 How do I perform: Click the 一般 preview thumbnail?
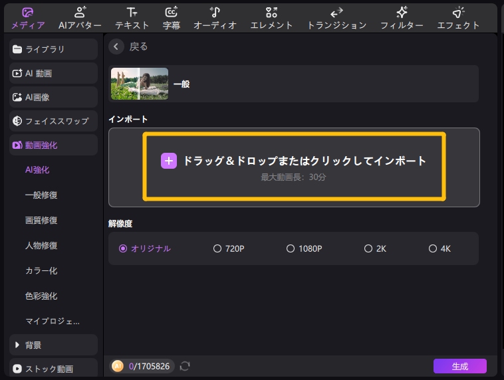tap(140, 84)
